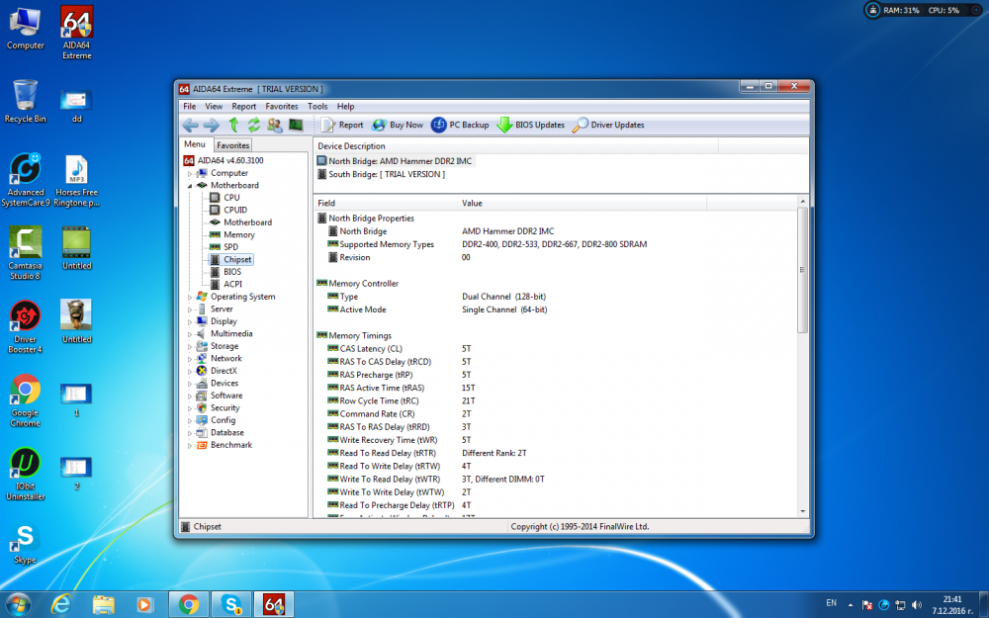Viewport: 989px width, 618px height.
Task: Click the Field column header
Action: pyautogui.click(x=386, y=203)
